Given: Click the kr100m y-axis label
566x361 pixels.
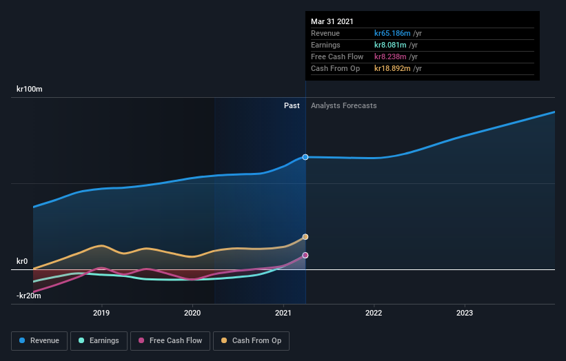Looking at the screenshot, I should (x=30, y=89).
